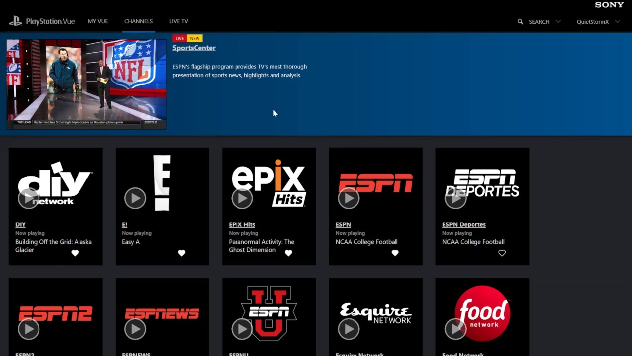Open the DIY channel link

[20, 224]
